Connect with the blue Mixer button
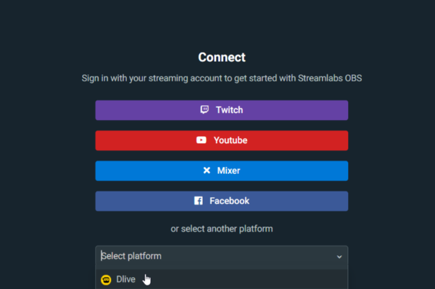The image size is (435, 289). (222, 170)
